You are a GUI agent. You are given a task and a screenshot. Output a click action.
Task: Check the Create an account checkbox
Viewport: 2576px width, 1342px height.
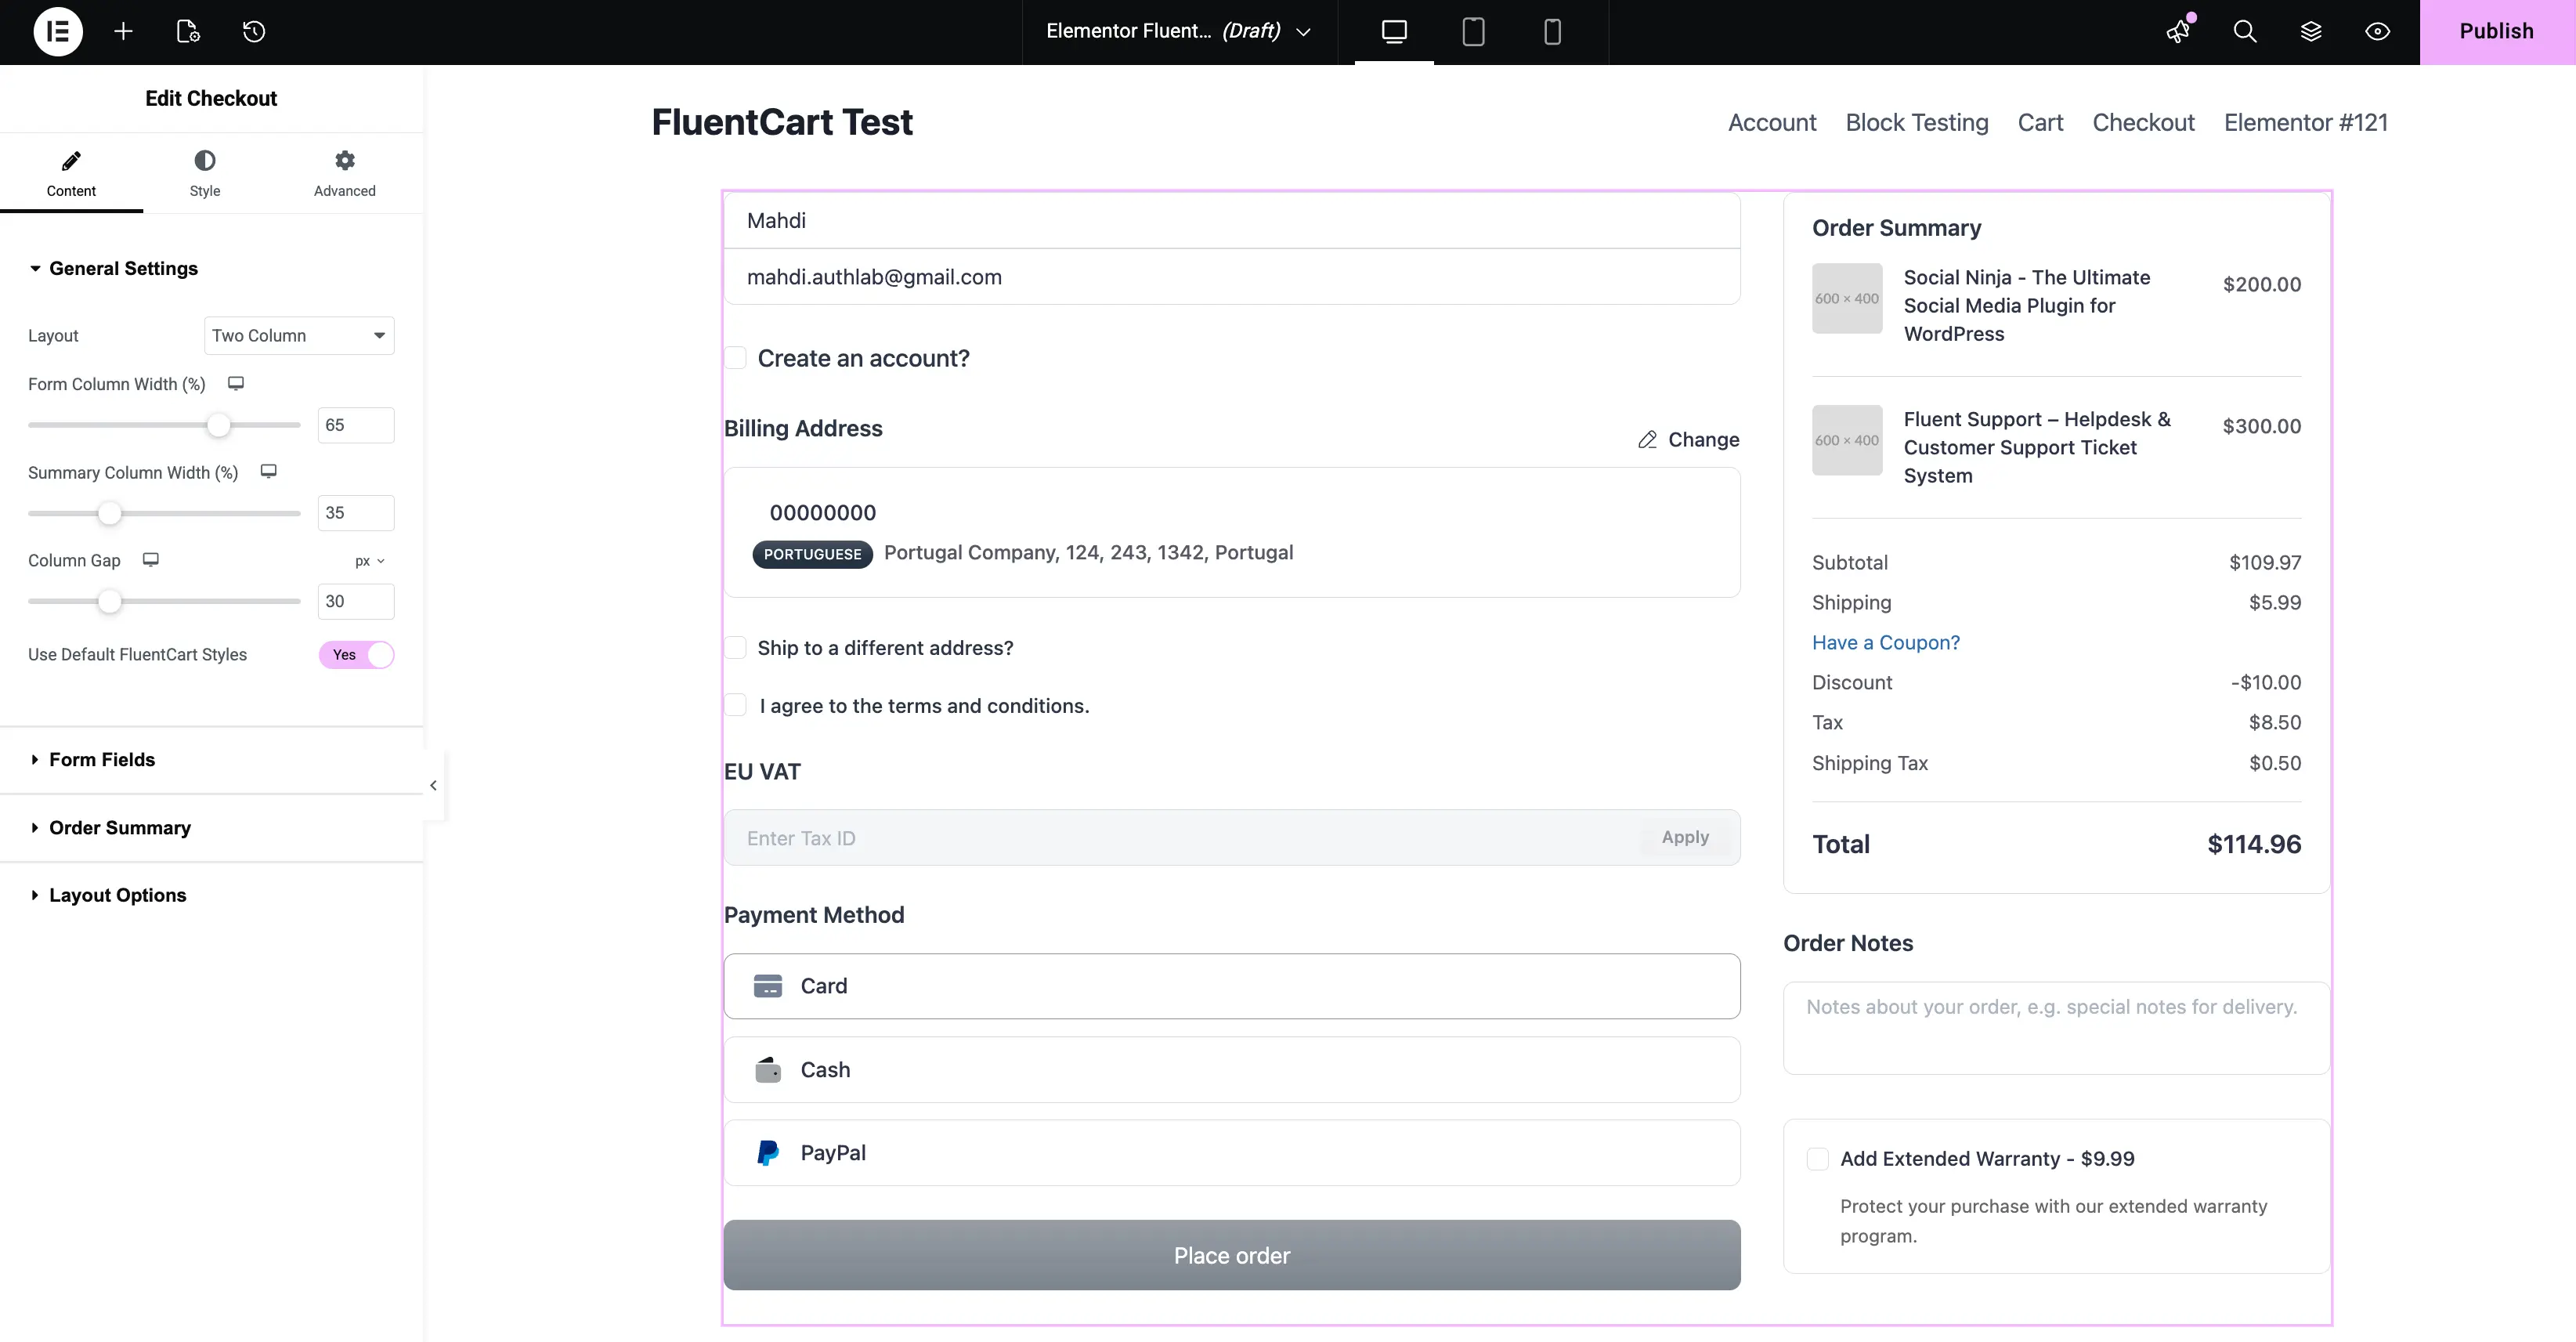[736, 358]
